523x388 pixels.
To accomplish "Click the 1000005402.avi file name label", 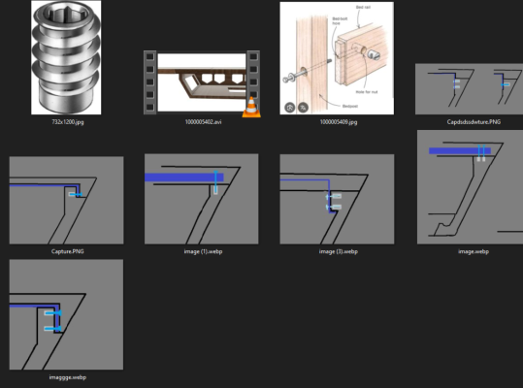I will point(203,122).
